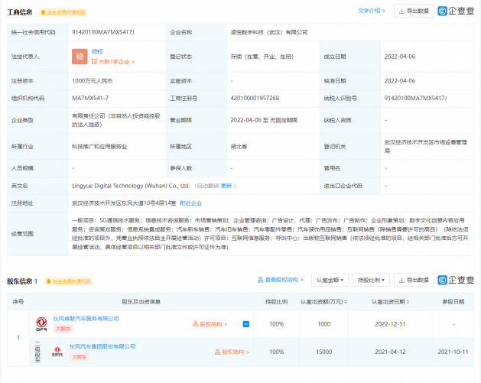
Task: Click the credit code 91420100MA7MX5417J in the first row
Action: tap(103, 32)
